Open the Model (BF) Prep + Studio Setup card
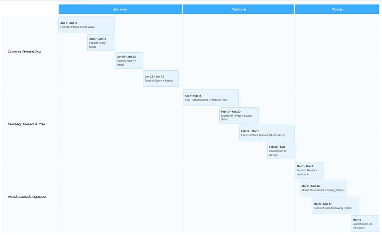The width and height of the screenshot is (382, 235). pyautogui.click(x=239, y=116)
